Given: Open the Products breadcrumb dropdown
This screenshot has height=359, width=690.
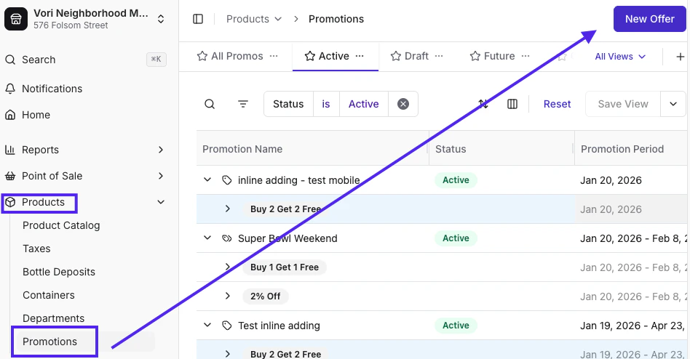Looking at the screenshot, I should (254, 19).
